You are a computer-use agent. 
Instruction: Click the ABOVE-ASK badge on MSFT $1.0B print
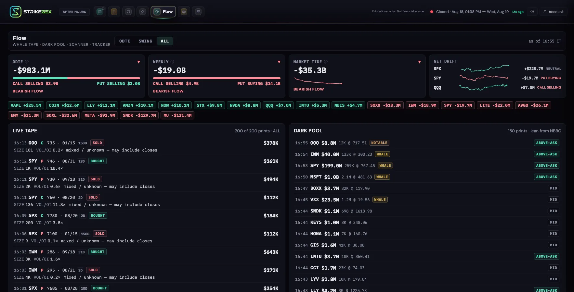pyautogui.click(x=547, y=177)
